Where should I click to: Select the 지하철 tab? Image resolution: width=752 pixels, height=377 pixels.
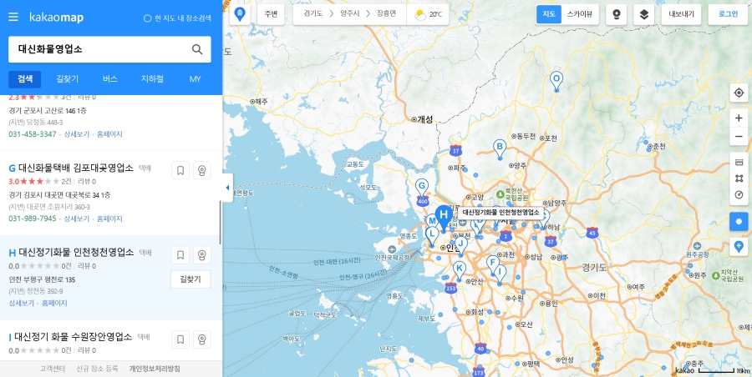pyautogui.click(x=152, y=79)
